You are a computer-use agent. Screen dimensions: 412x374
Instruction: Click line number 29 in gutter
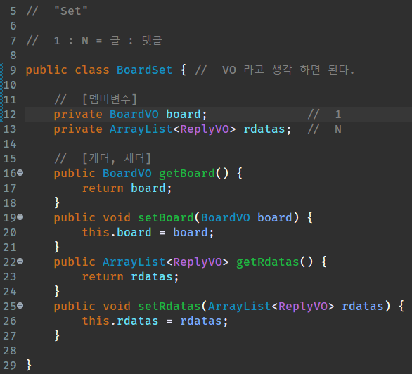click(x=10, y=366)
